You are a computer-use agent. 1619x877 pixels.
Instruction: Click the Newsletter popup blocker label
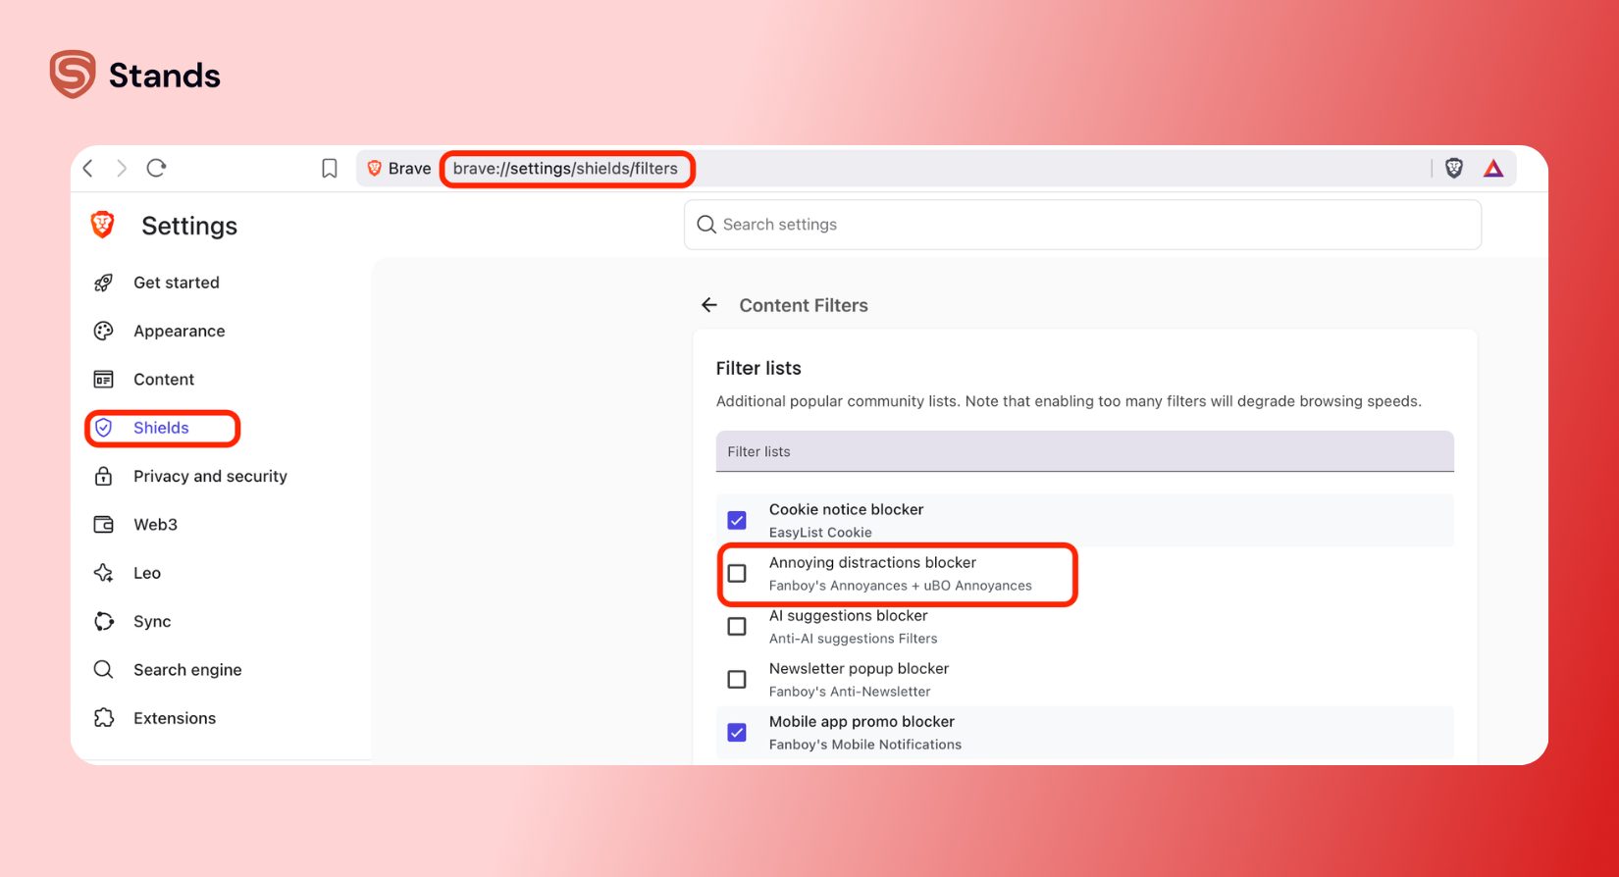coord(859,668)
